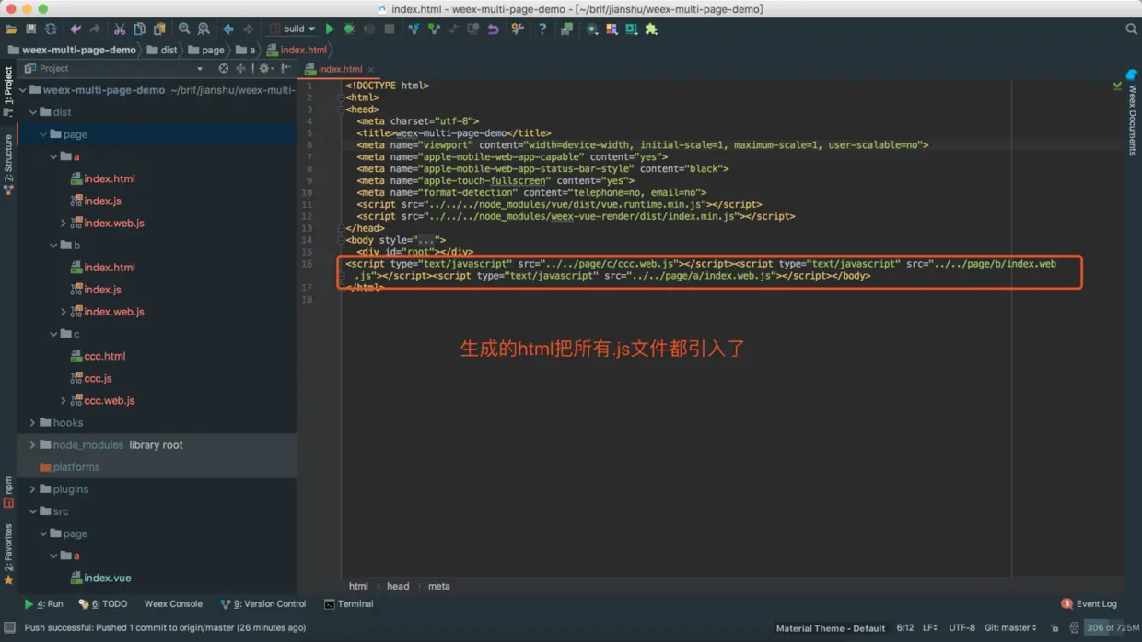This screenshot has width=1142, height=642.
Task: Click the Scroll from Source target icon
Action: pos(223,68)
